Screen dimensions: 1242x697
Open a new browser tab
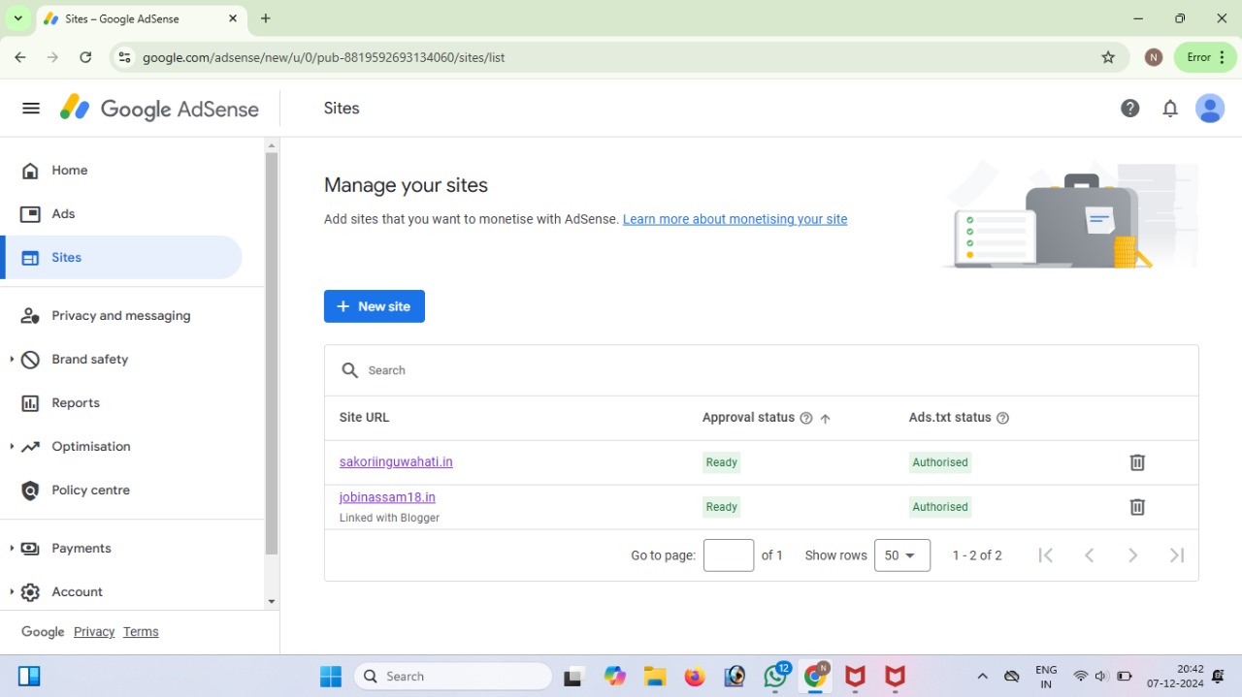point(266,18)
